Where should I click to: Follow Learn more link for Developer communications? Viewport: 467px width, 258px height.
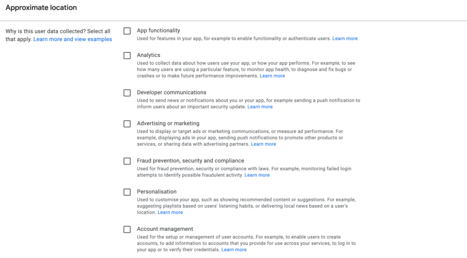tap(260, 107)
